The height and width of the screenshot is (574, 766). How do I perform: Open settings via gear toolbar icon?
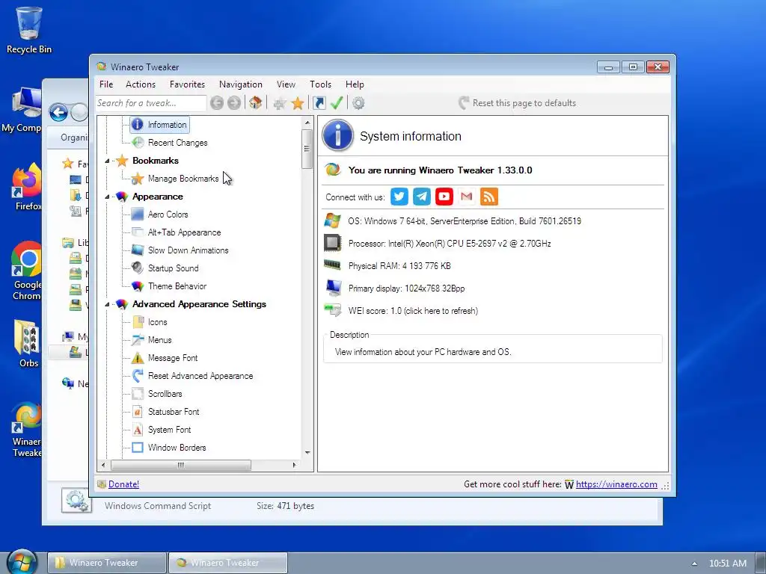(x=358, y=103)
